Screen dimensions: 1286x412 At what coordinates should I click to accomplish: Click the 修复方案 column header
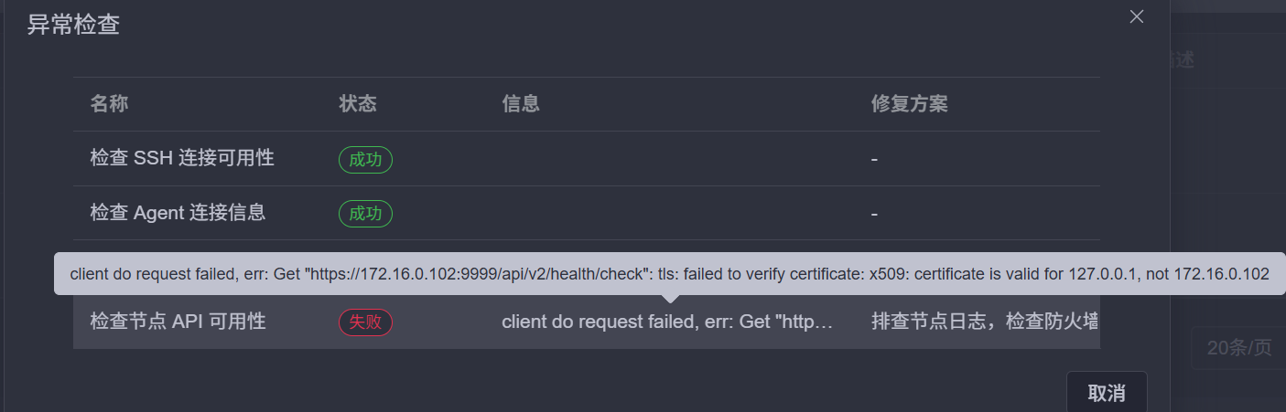point(909,104)
